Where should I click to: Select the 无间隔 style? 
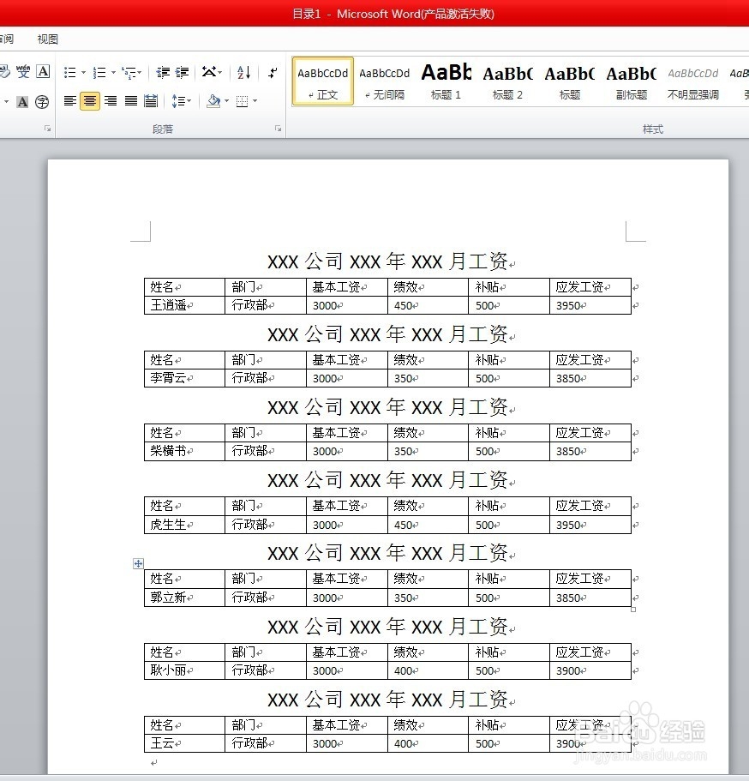385,81
